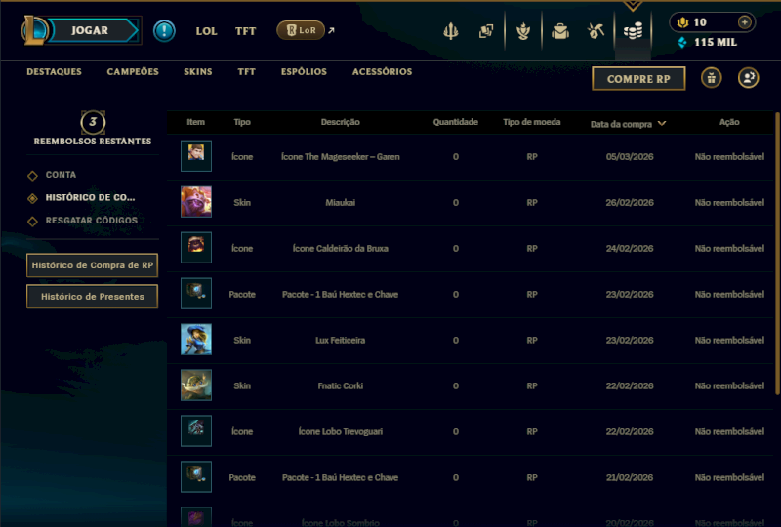Screen dimensions: 781x527
Task: Open the Profile laurel icon
Action: click(523, 31)
